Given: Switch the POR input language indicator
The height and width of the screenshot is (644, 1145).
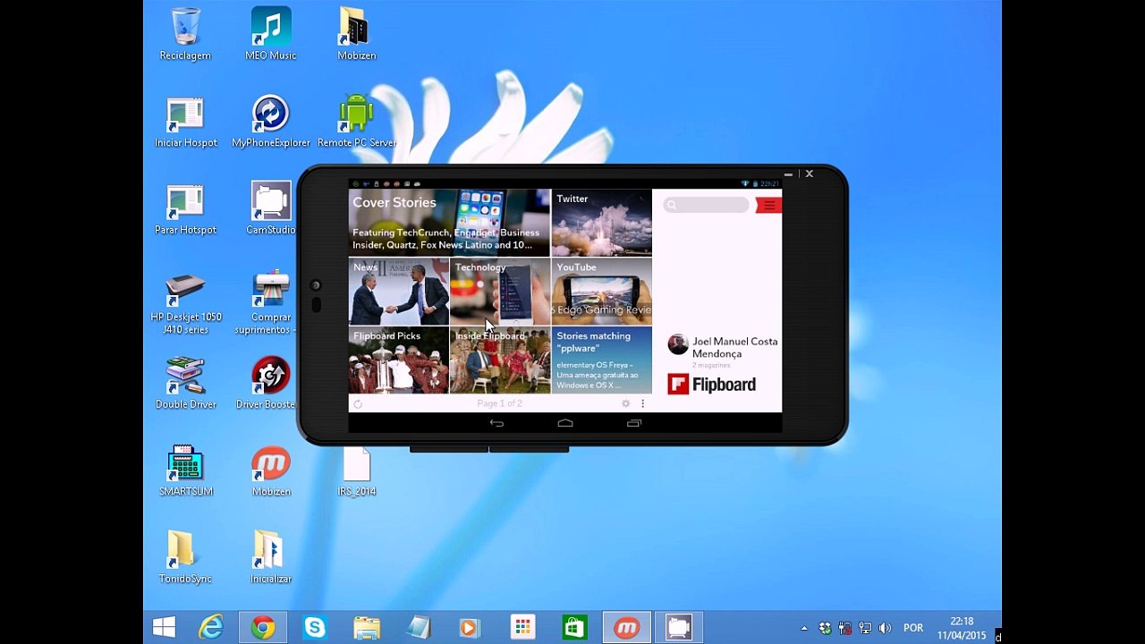Looking at the screenshot, I should [x=913, y=628].
